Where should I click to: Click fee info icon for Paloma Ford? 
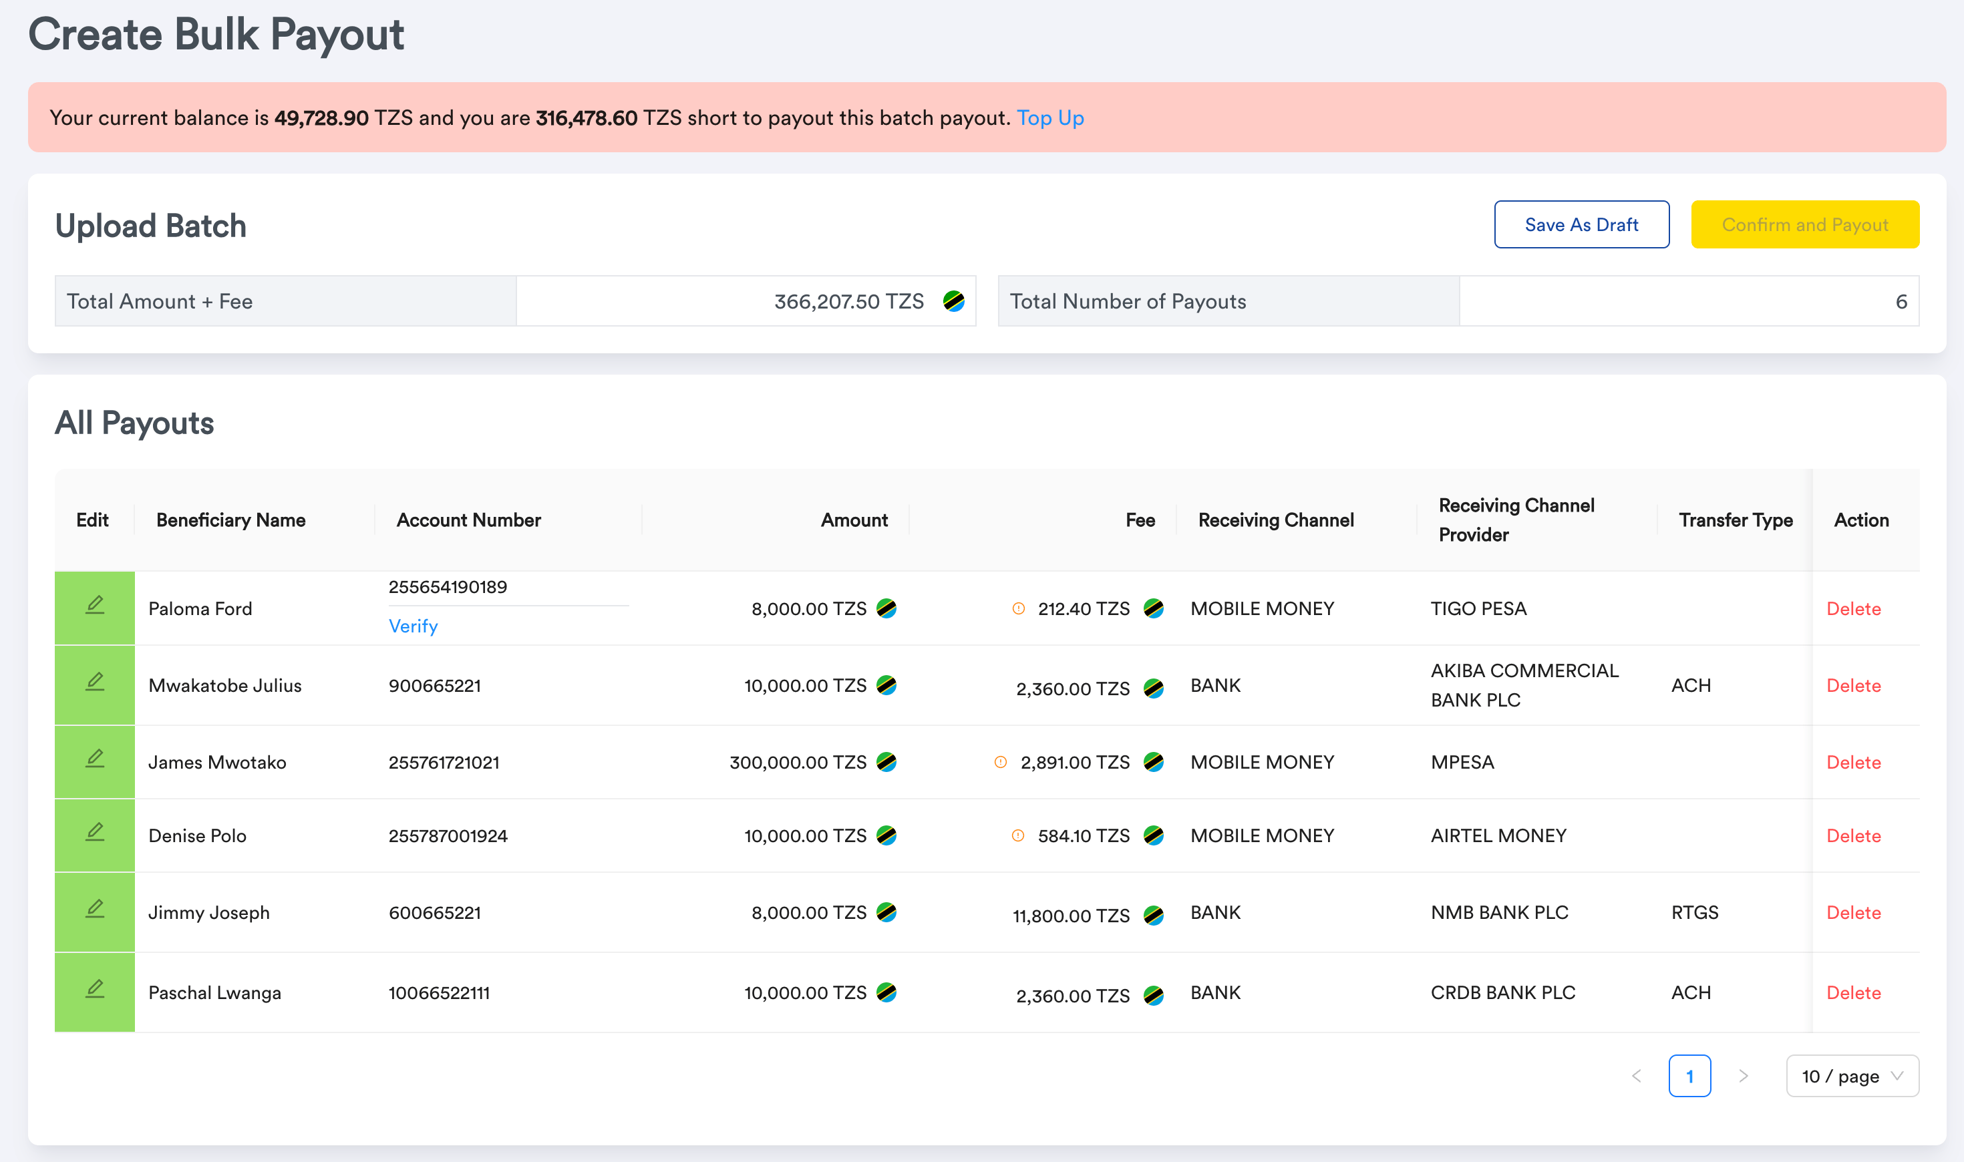click(x=1018, y=608)
